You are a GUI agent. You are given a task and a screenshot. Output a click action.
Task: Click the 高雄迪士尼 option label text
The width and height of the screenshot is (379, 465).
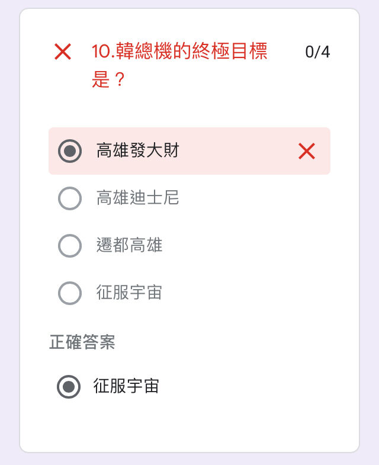click(x=138, y=198)
